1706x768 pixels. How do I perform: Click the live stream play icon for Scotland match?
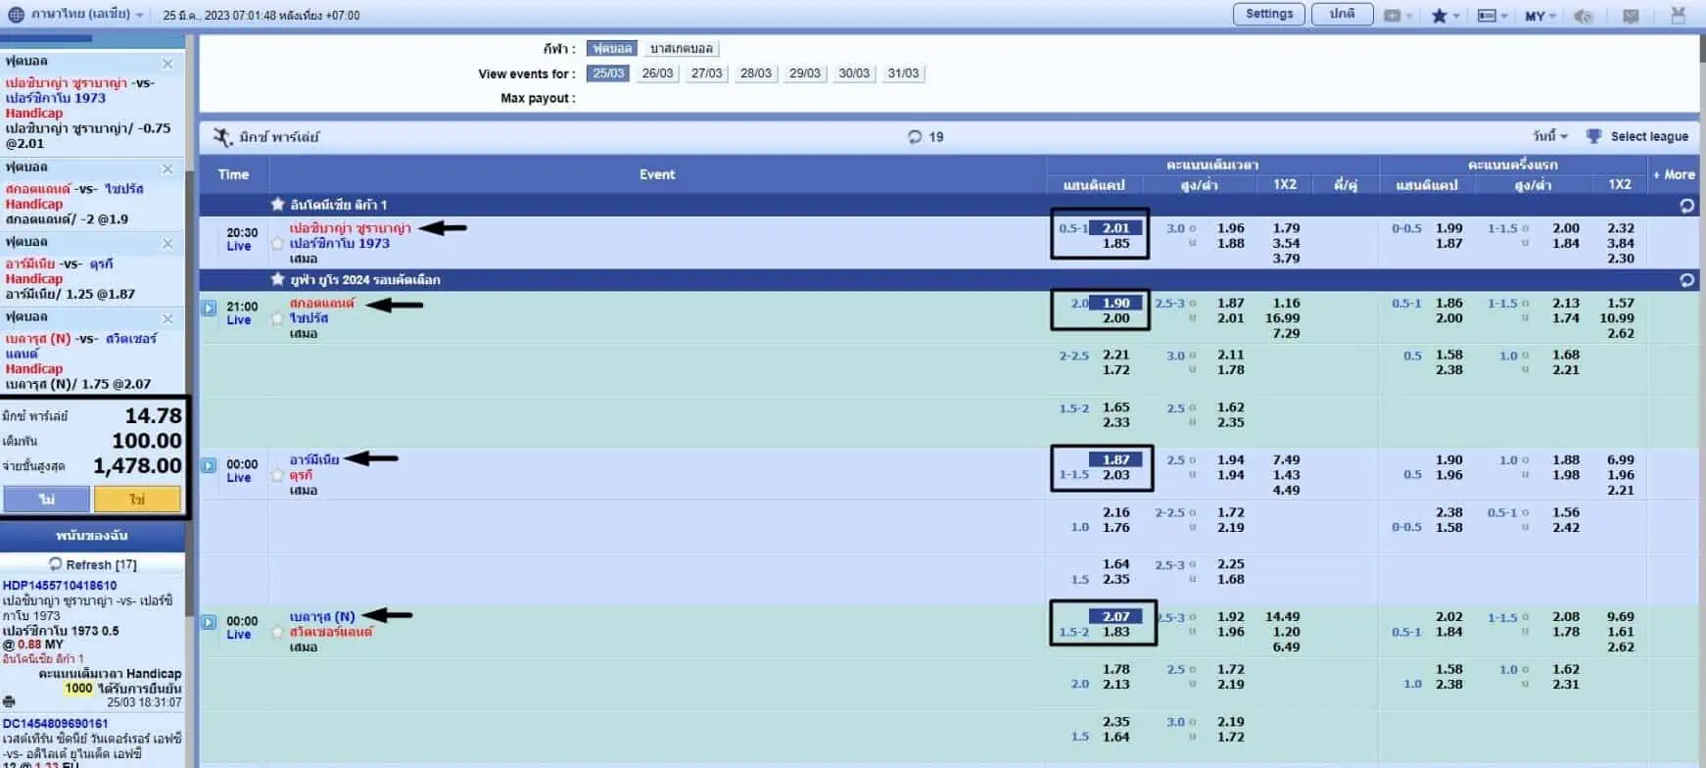pyautogui.click(x=209, y=308)
